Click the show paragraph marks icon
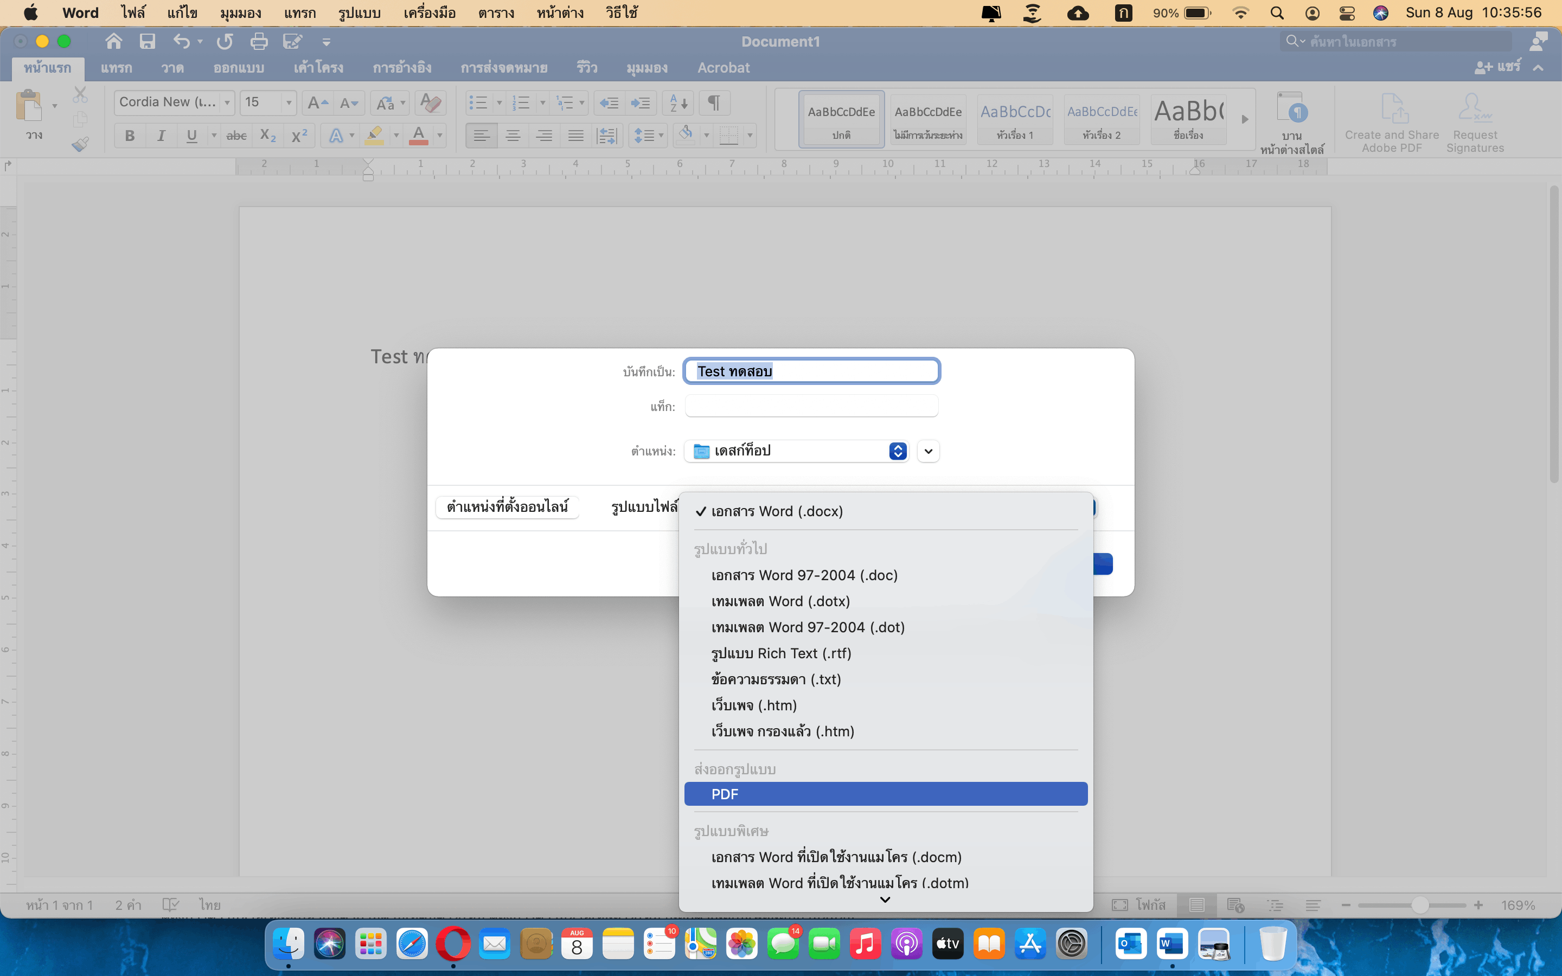Screen dimensions: 1562x976 coord(714,102)
